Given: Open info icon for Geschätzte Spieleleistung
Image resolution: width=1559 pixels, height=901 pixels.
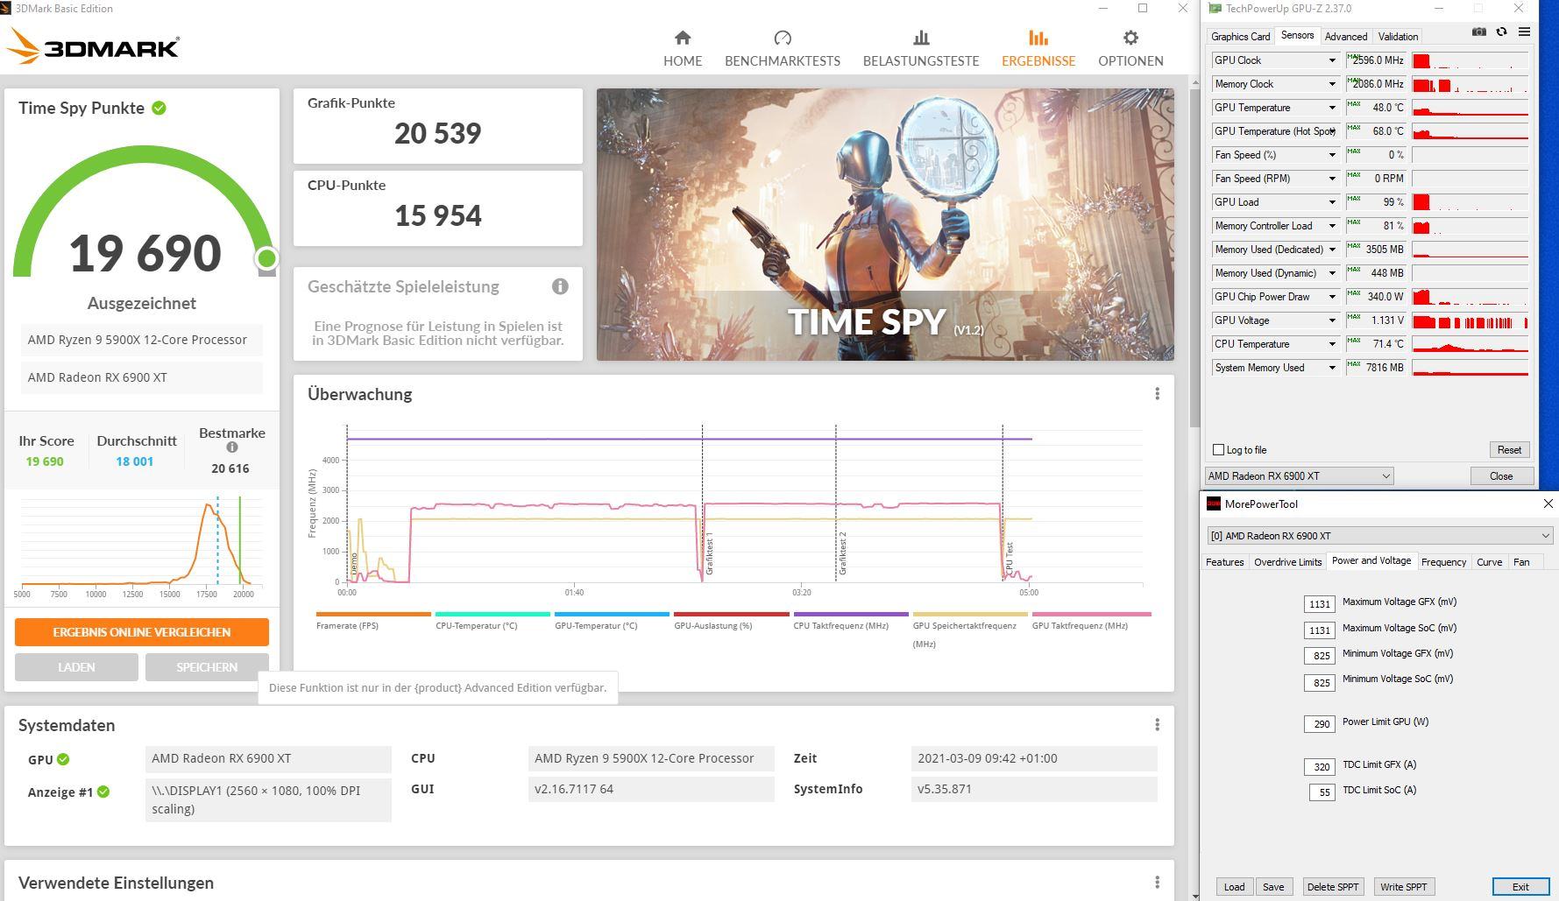Looking at the screenshot, I should (560, 286).
